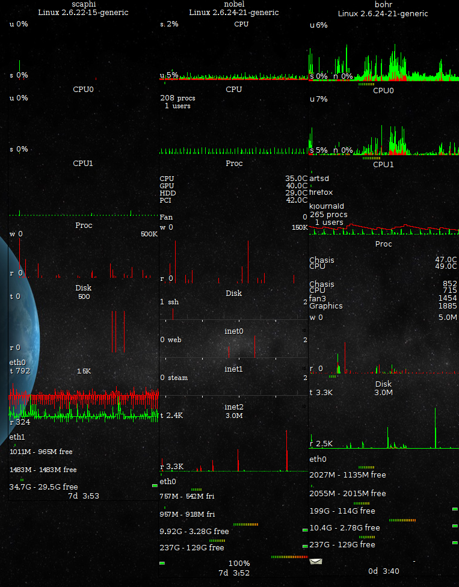
Task: Click the scaphi hostname label
Action: (x=84, y=4)
